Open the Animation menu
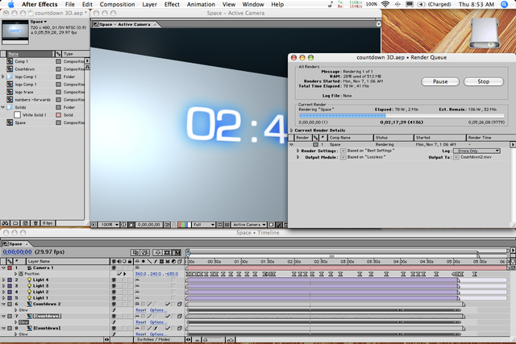The width and height of the screenshot is (516, 344). pyautogui.click(x=201, y=5)
